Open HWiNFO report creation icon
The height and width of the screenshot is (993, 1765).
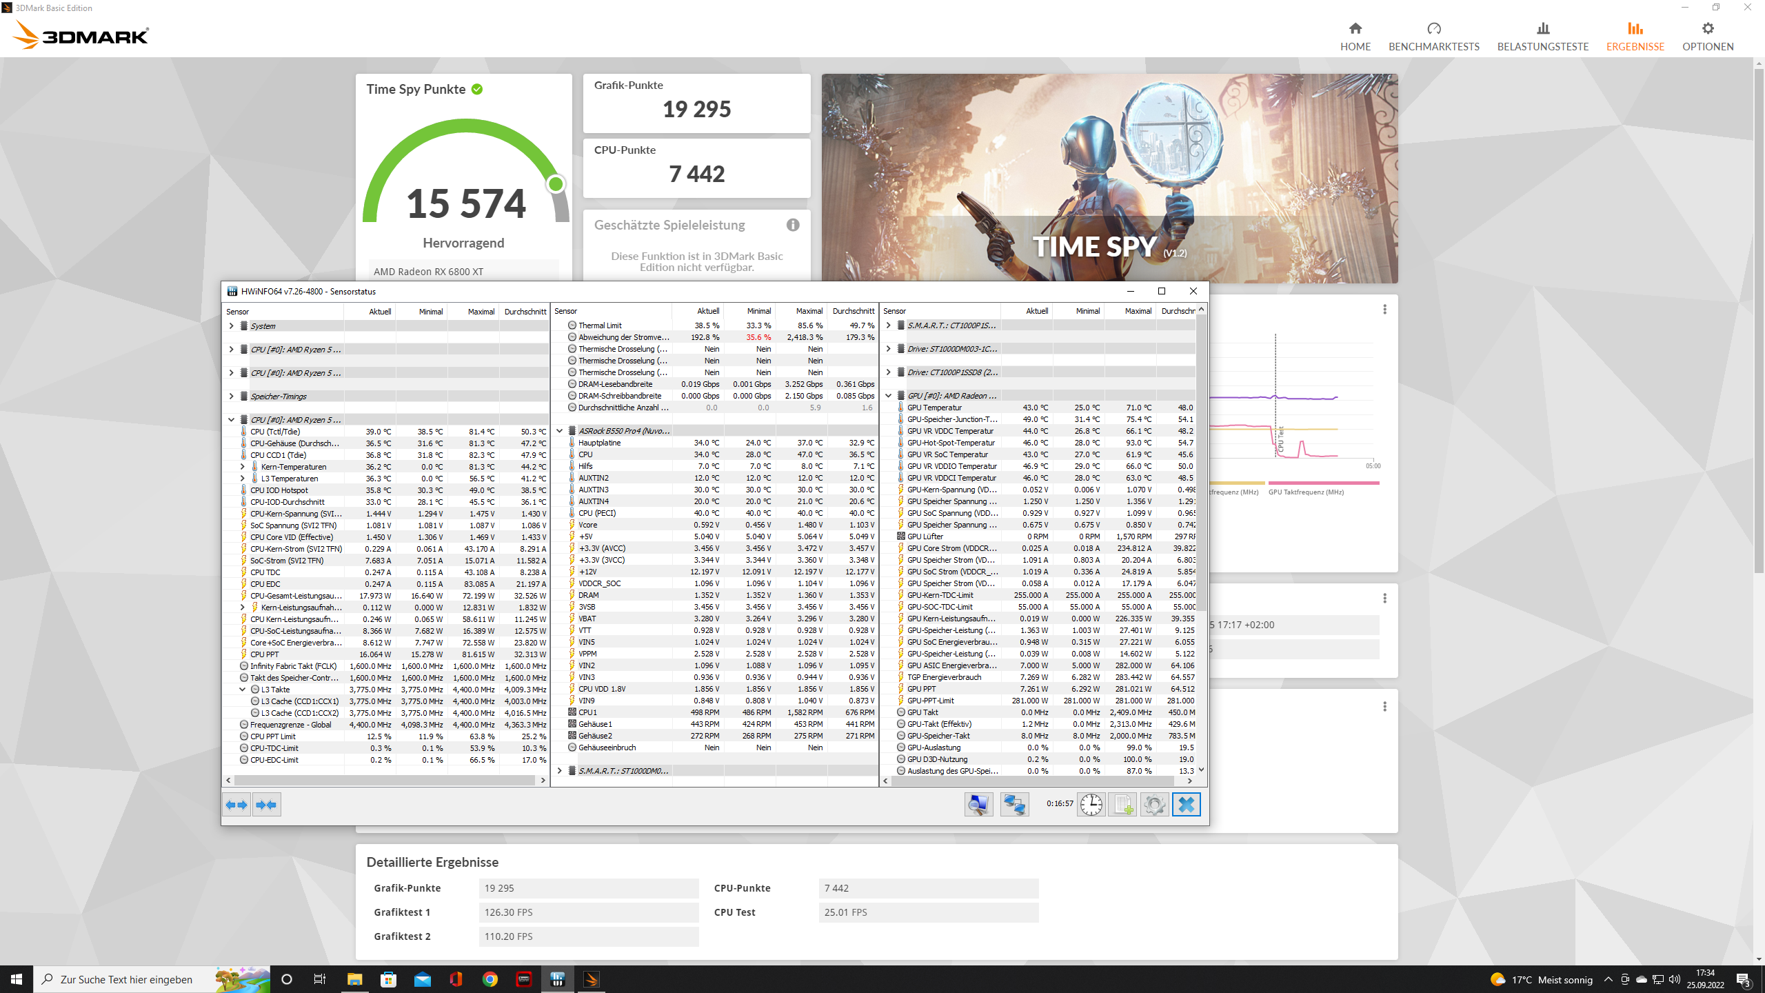coord(1124,804)
